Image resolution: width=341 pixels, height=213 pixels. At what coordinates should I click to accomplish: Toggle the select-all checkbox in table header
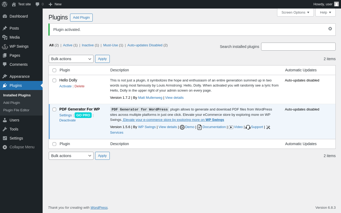[x=54, y=70]
